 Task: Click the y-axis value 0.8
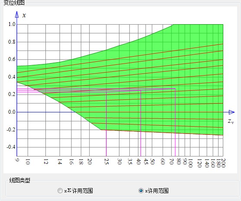12,42
